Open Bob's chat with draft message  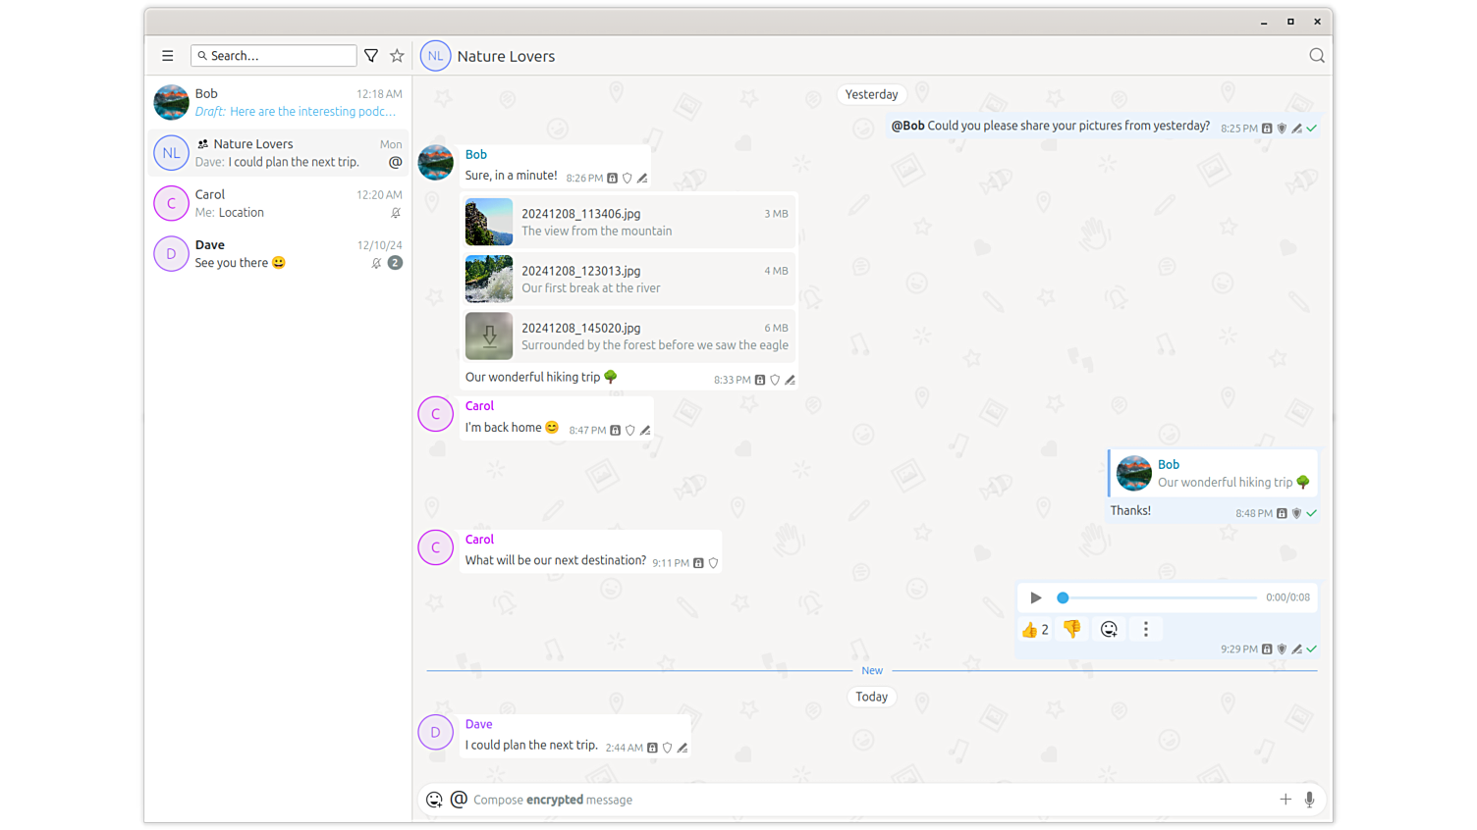click(279, 102)
